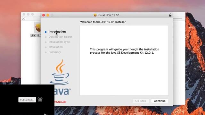Select the Destination Select step
Image resolution: width=205 pixels, height=115 pixels.
(x=60, y=37)
